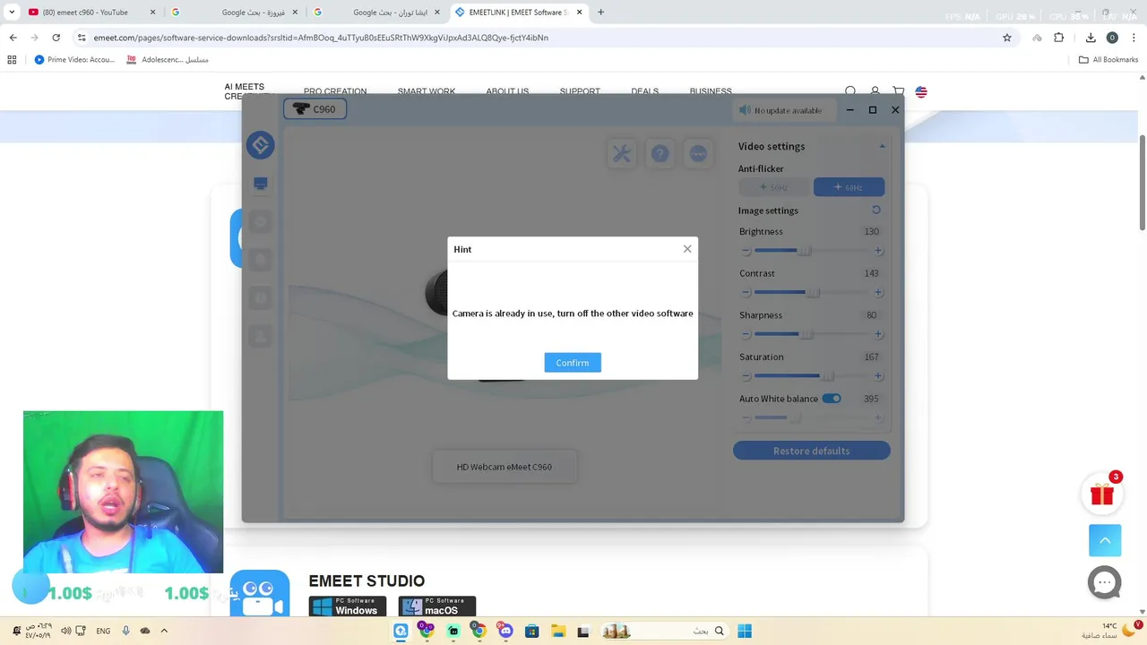Adjust the Brightness slider

[x=804, y=251]
